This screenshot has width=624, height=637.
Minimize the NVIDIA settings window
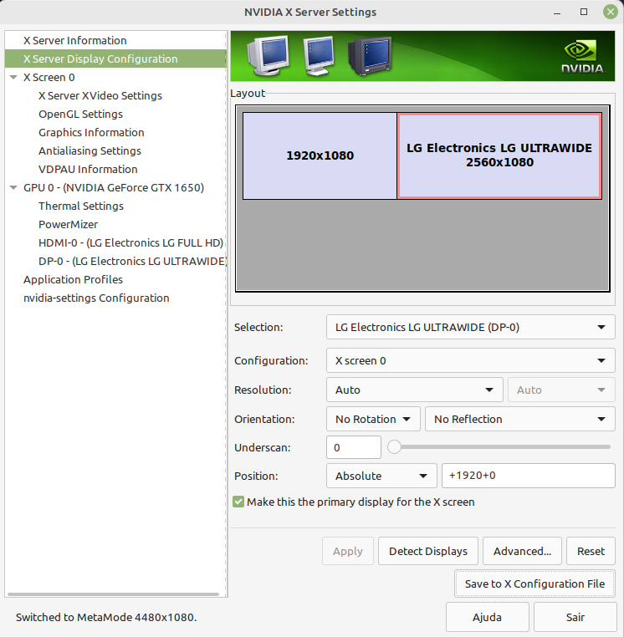tap(557, 13)
